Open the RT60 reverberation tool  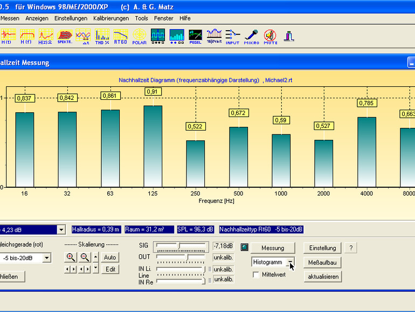pyautogui.click(x=121, y=36)
